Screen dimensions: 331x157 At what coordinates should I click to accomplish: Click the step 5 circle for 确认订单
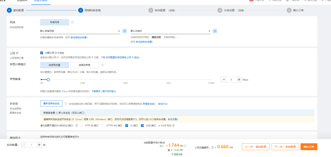(289, 10)
